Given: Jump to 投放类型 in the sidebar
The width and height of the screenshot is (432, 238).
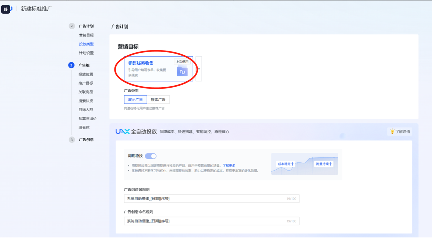Looking at the screenshot, I should tap(86, 44).
